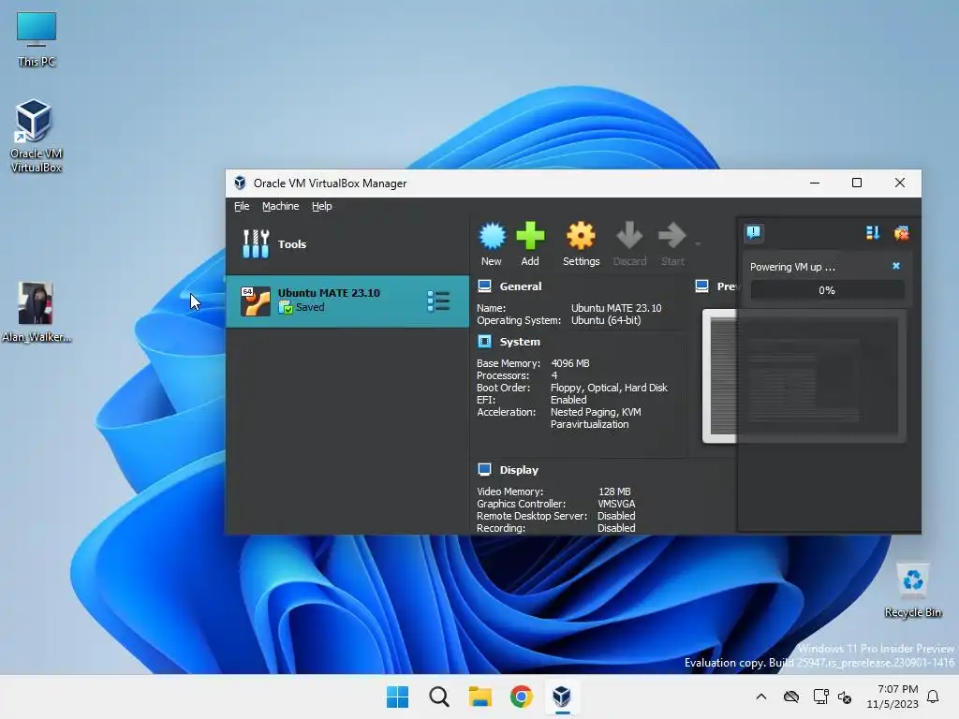Click the System section chip icon
The width and height of the screenshot is (959, 719).
pyautogui.click(x=484, y=341)
